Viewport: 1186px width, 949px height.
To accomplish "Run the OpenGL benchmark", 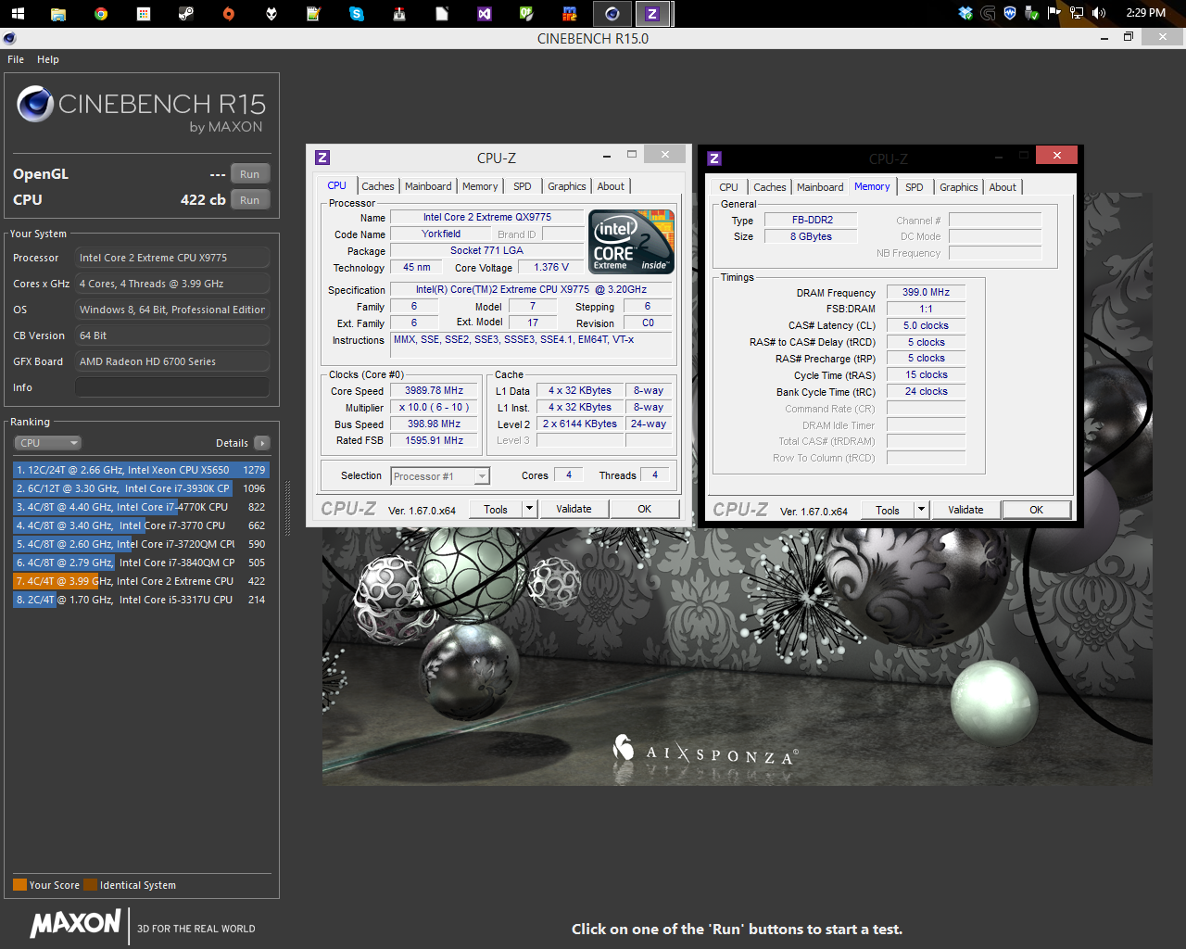I will click(250, 174).
